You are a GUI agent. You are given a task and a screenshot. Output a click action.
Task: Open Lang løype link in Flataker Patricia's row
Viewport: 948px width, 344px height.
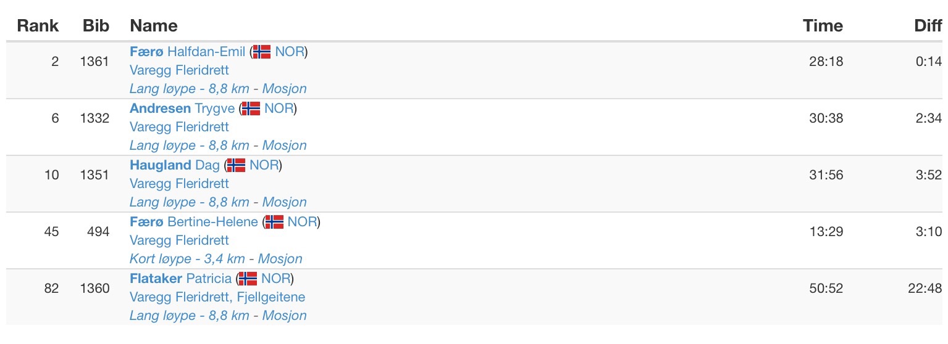(x=189, y=316)
